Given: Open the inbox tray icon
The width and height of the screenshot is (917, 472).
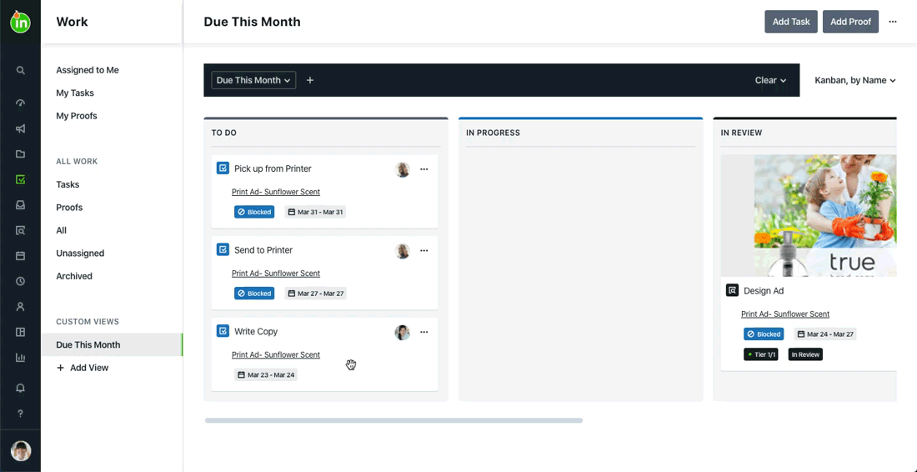Looking at the screenshot, I should click(x=21, y=204).
